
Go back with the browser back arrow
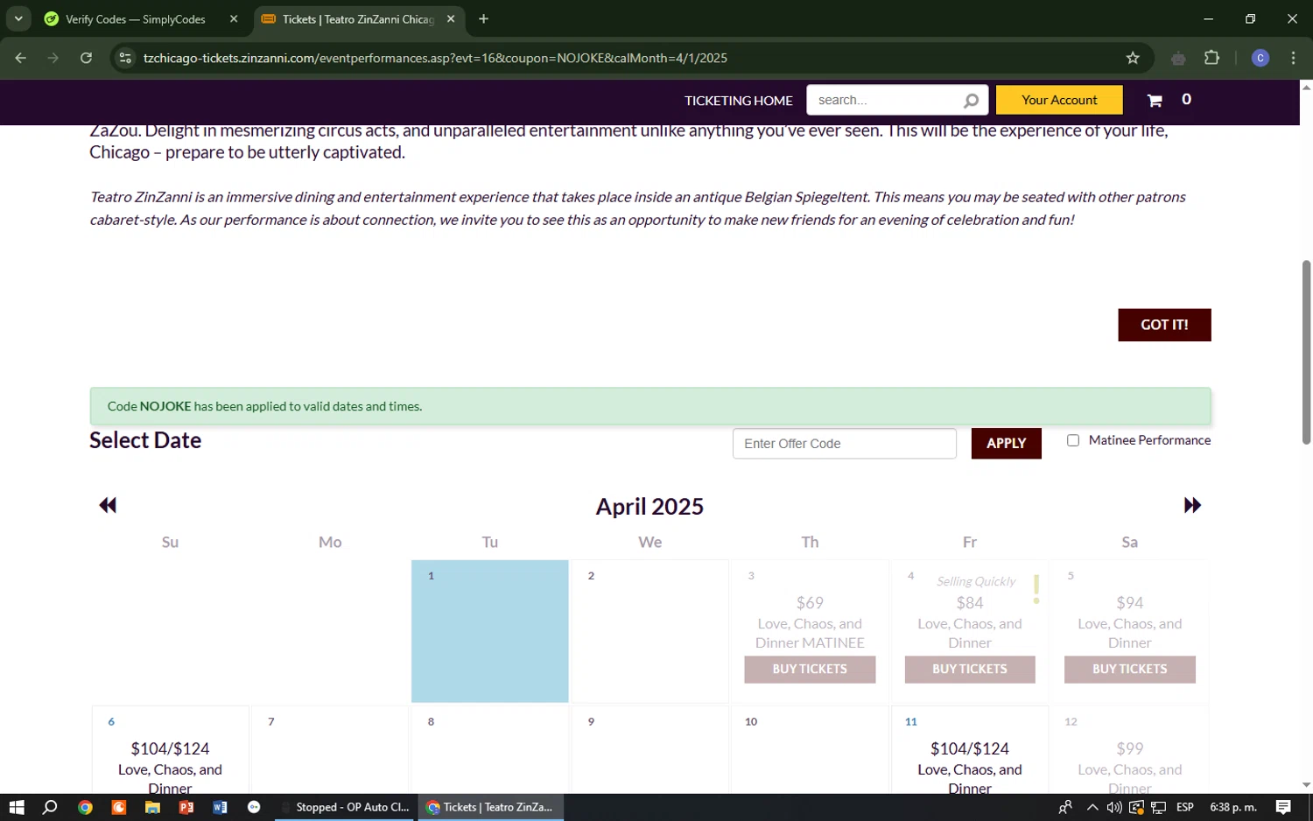tap(21, 58)
